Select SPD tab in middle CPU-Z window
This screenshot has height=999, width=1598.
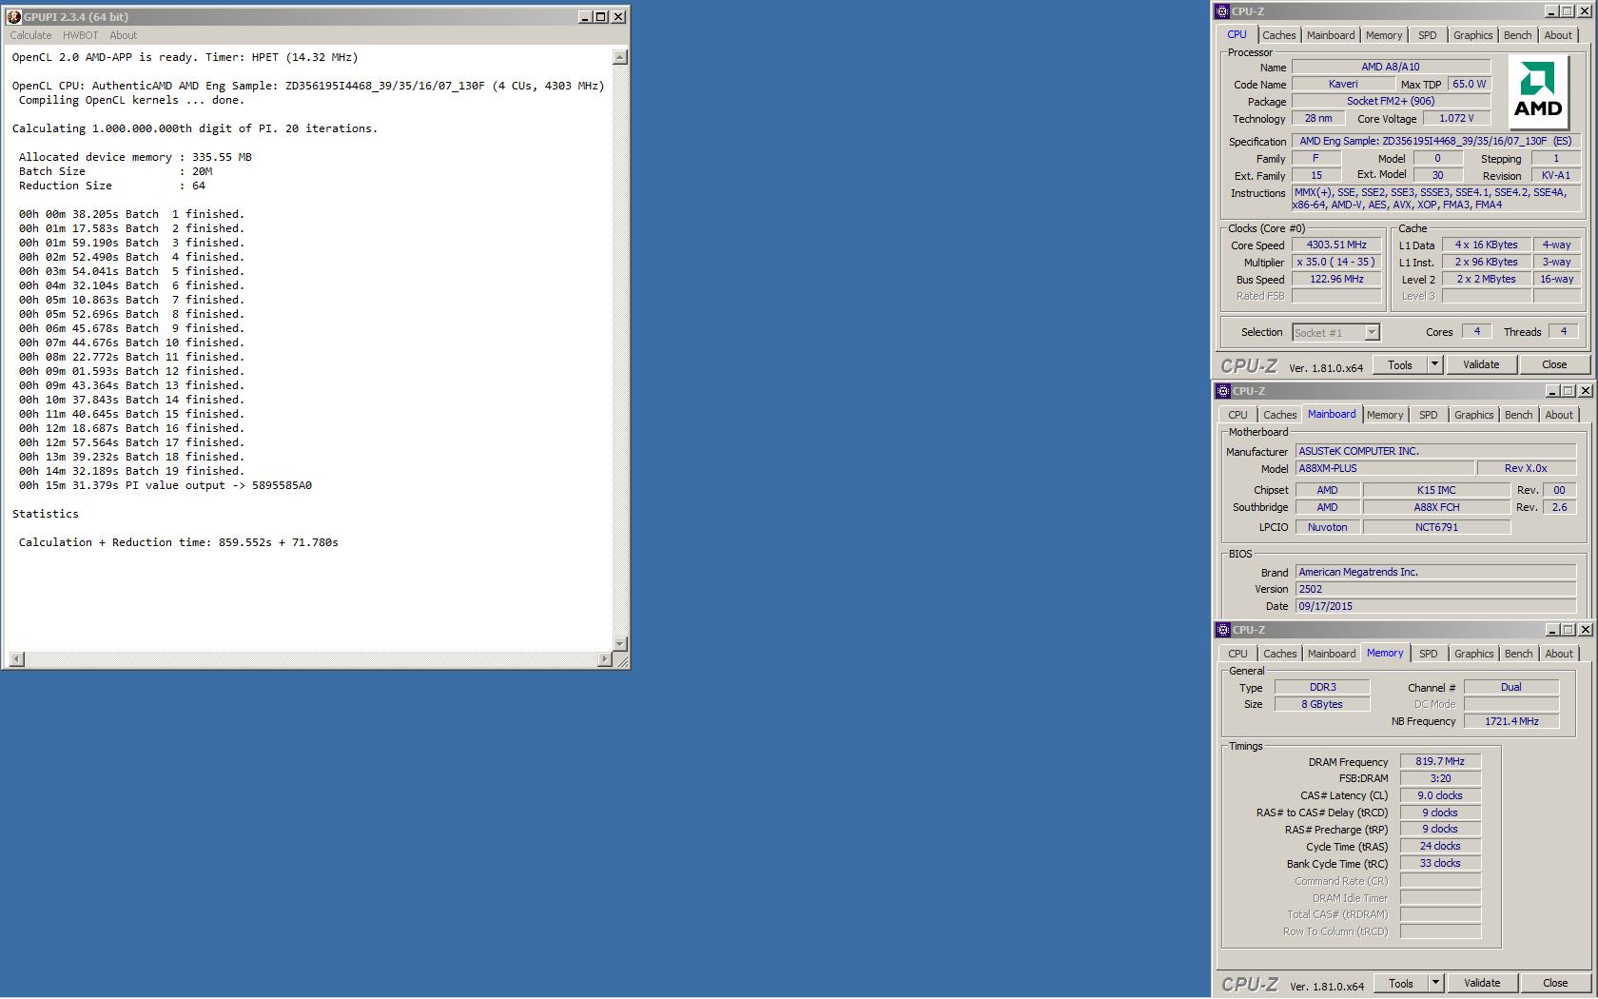pyautogui.click(x=1428, y=415)
